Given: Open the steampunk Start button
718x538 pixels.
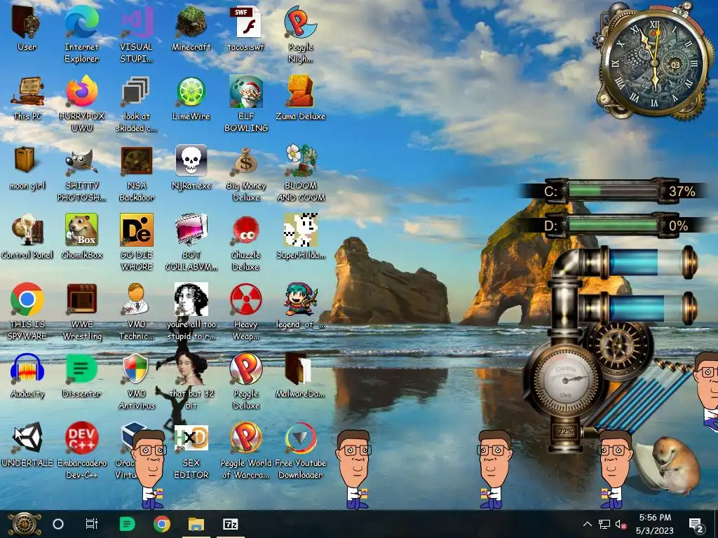Looking at the screenshot, I should point(25,524).
